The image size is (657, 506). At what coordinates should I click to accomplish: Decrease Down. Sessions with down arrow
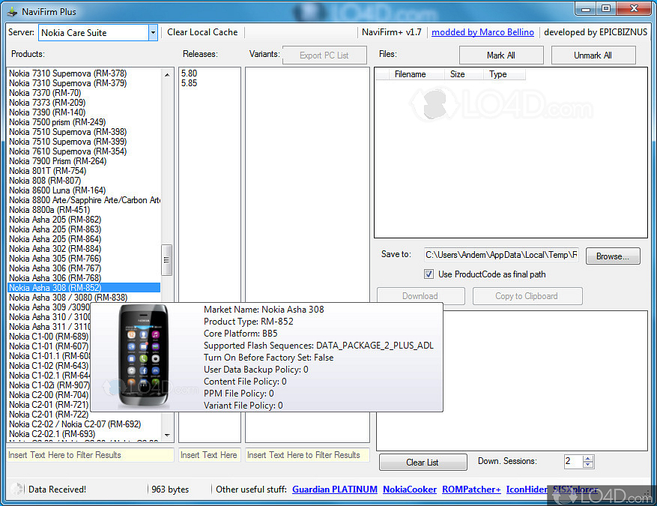[x=588, y=466]
